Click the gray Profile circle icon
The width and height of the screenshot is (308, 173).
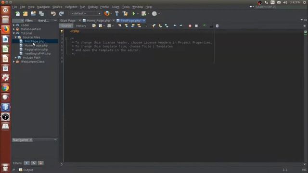tap(154, 13)
